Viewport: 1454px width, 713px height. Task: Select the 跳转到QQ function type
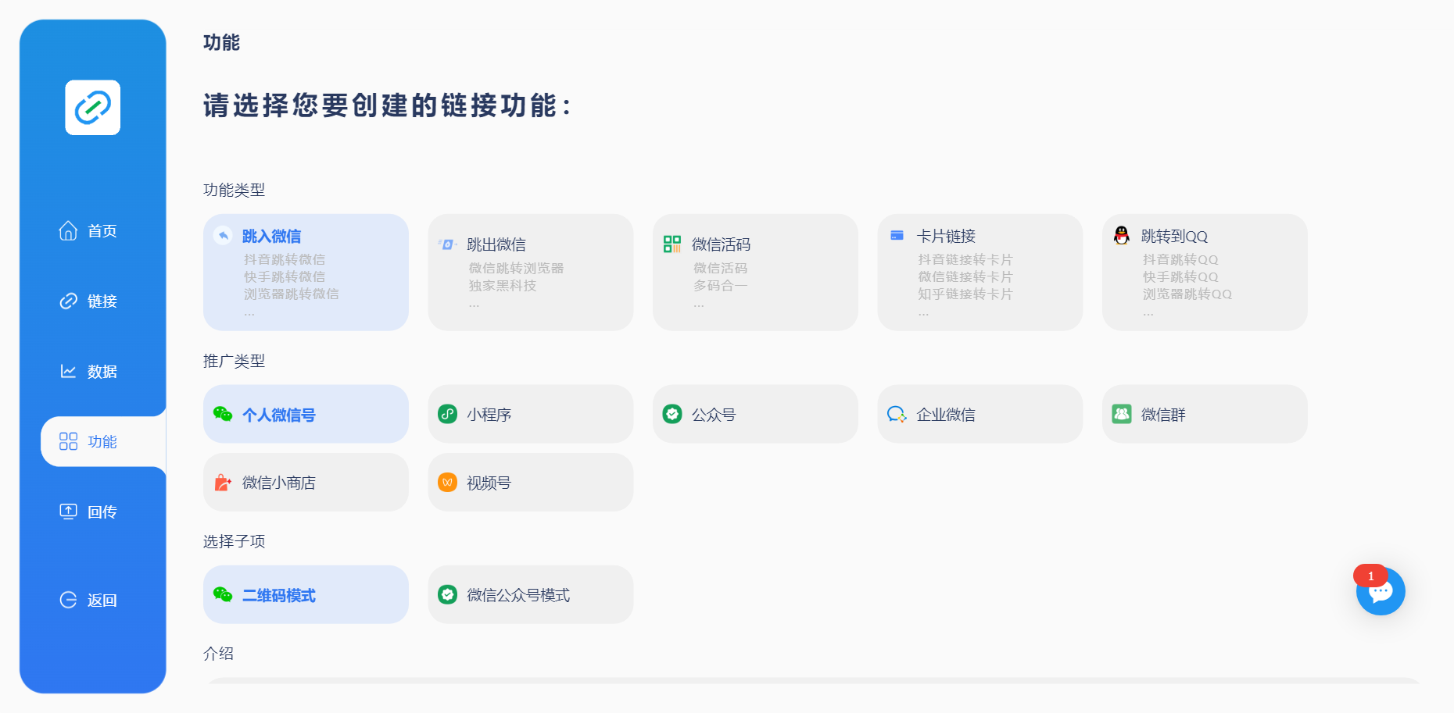(x=1205, y=273)
